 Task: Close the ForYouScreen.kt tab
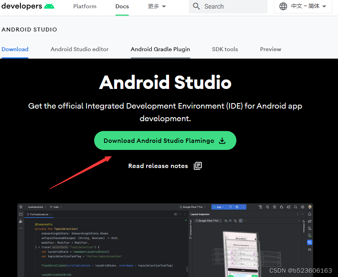(x=51, y=214)
